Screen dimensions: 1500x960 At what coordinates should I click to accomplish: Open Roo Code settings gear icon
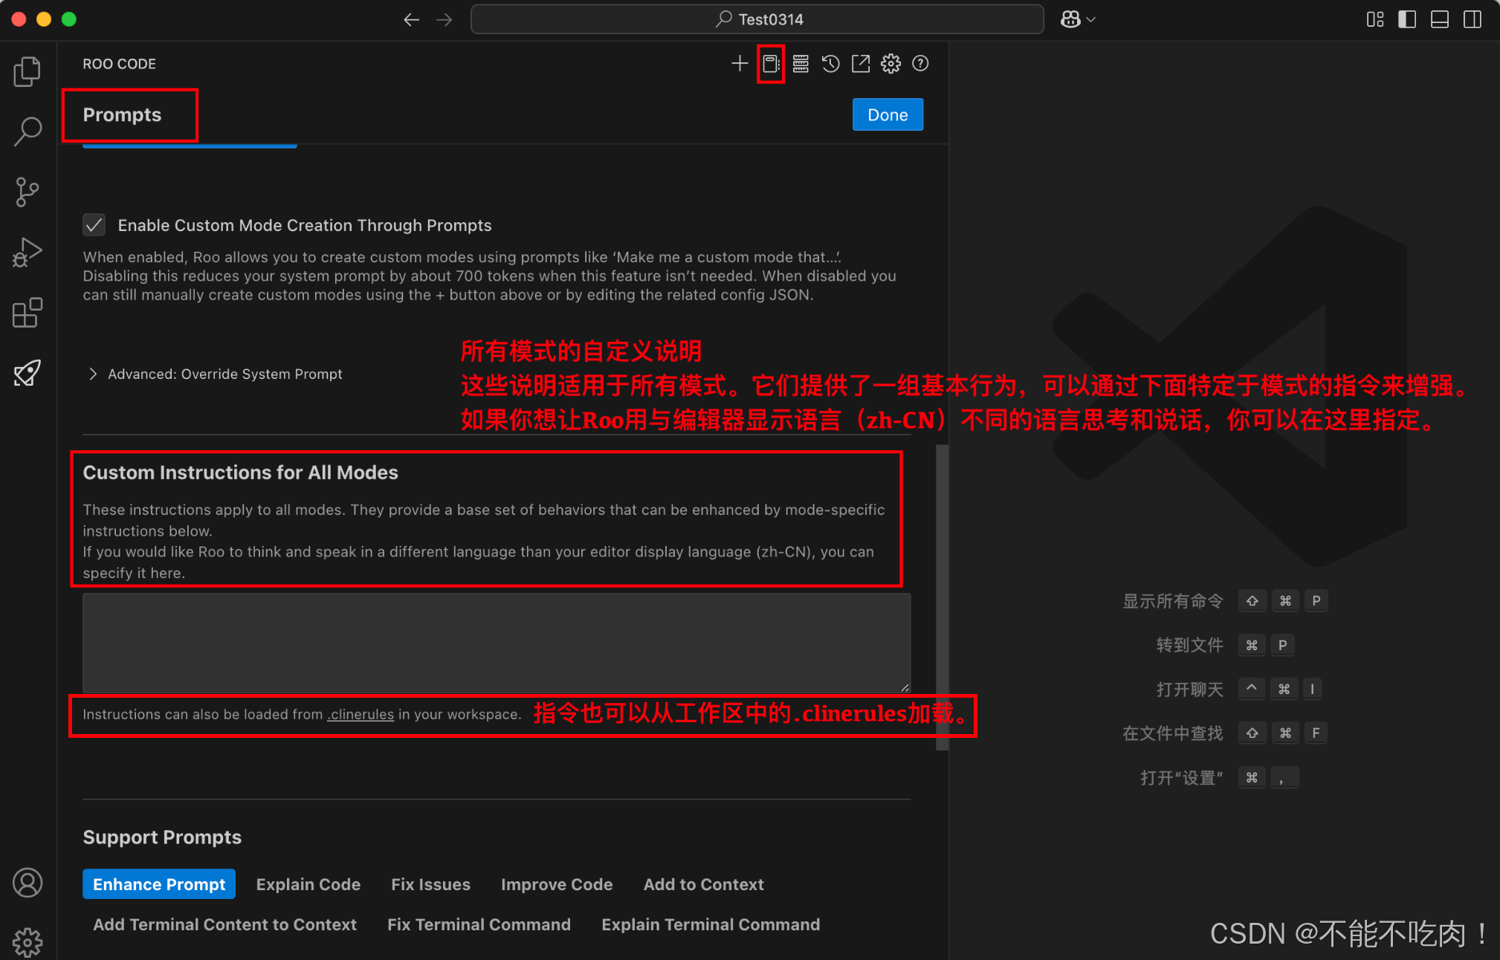(890, 64)
